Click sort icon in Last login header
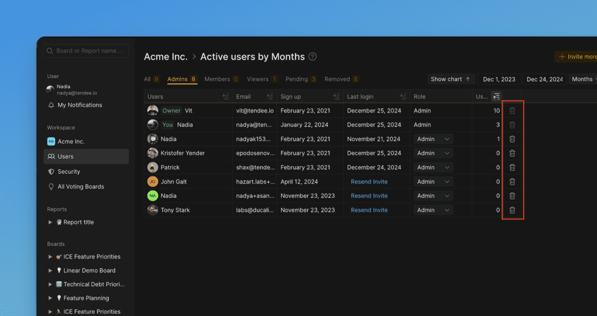 (x=402, y=97)
